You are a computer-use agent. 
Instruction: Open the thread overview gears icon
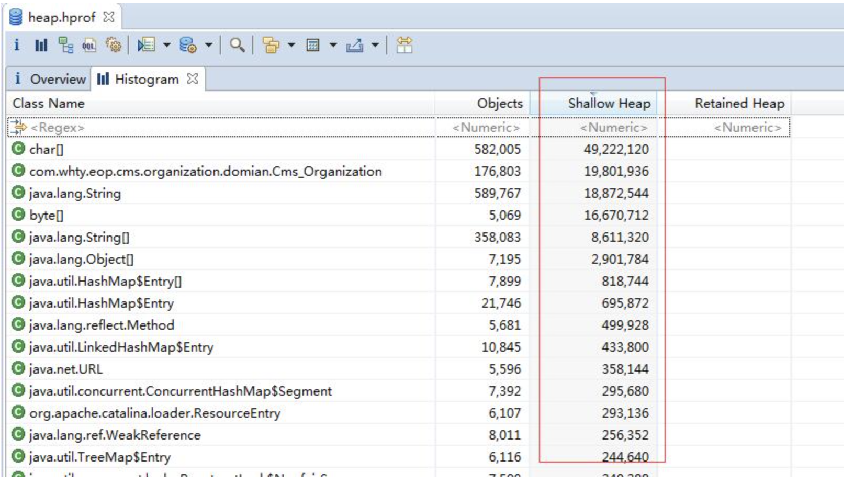(114, 45)
